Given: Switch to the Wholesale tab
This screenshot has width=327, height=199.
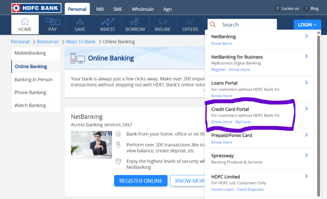Looking at the screenshot, I should point(143,9).
